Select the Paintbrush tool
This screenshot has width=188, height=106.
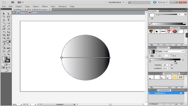[x=4, y=26]
